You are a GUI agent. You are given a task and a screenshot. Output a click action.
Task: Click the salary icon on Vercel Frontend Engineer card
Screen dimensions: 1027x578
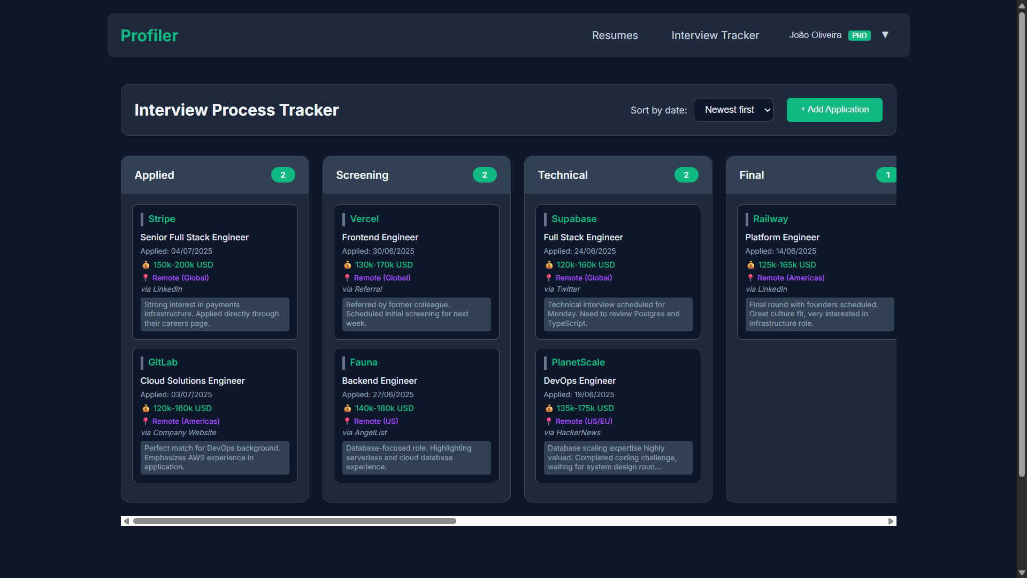pos(347,265)
